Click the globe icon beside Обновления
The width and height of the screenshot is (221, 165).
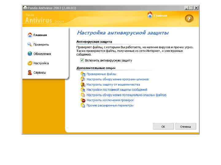point(30,53)
